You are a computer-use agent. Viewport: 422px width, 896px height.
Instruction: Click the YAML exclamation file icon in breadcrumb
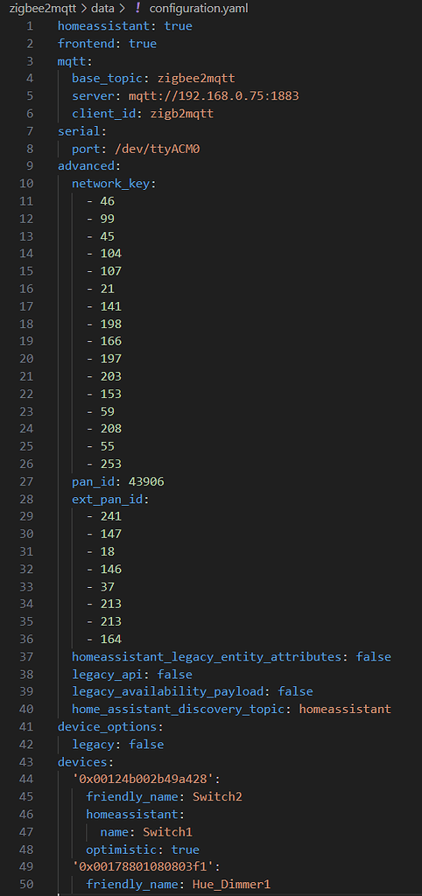(x=137, y=8)
